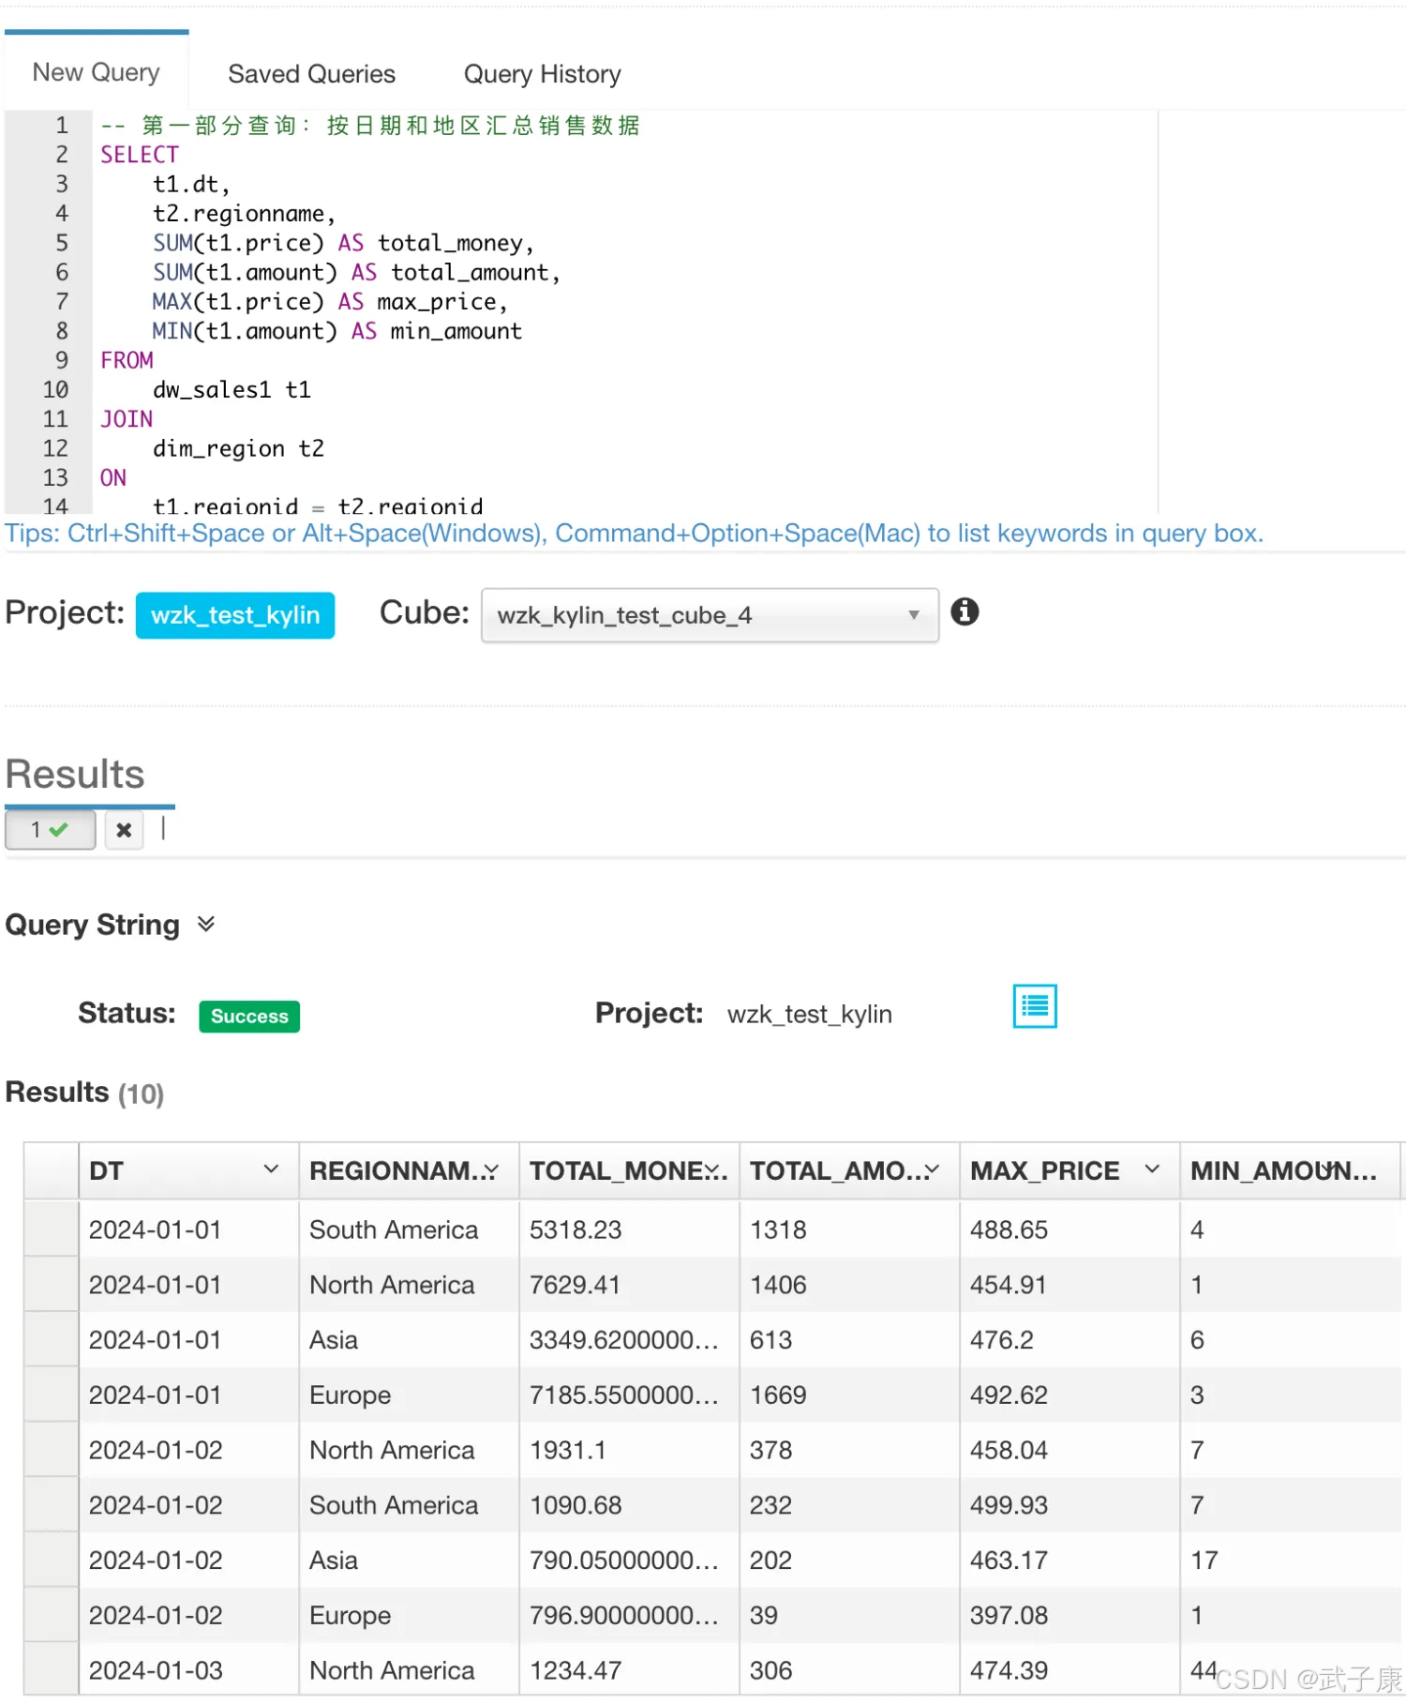Close the query result tab

pos(124,830)
